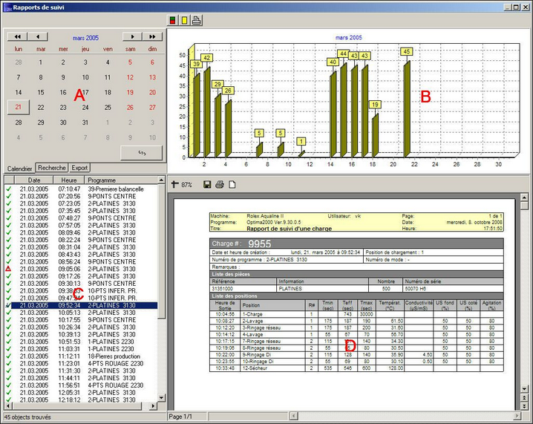Viewport: 533px width, 424px height.
Task: Sort the list by the Heure column header
Action: pos(68,180)
